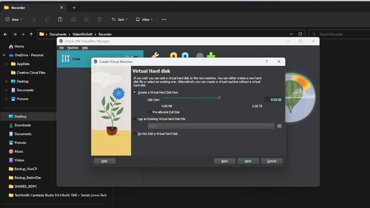
Task: Select Use an Existing Virtual Hard Disk File
Action: click(x=135, y=119)
